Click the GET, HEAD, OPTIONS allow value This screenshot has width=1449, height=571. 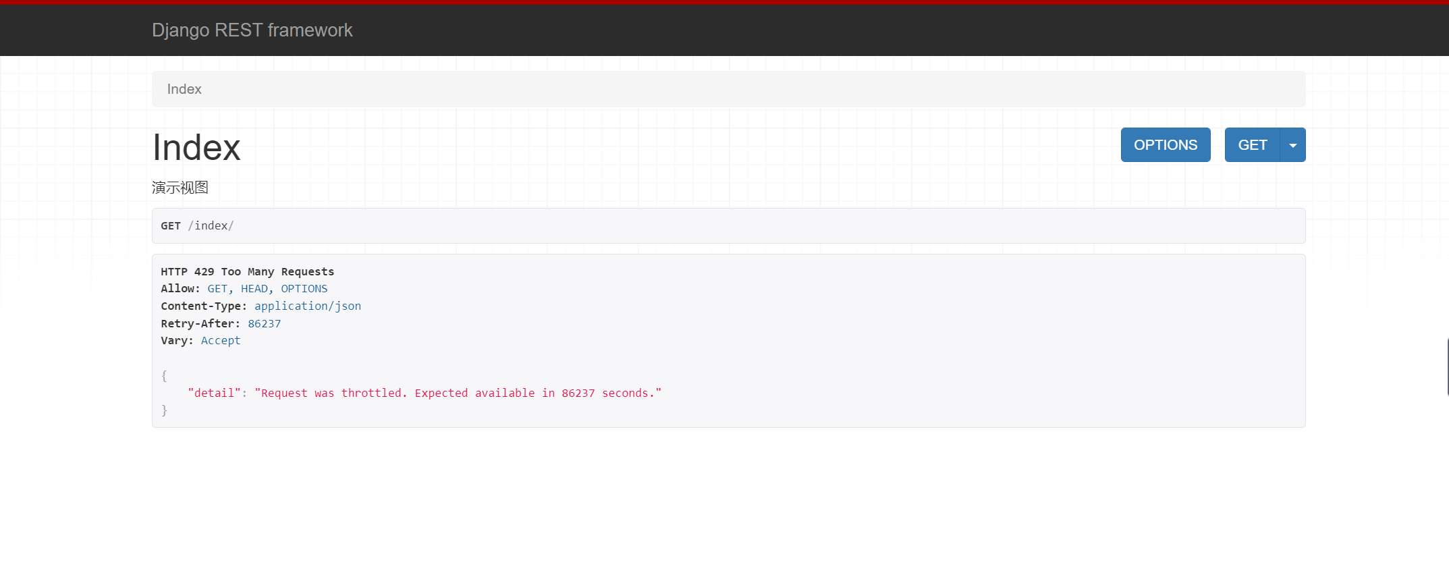pos(267,288)
